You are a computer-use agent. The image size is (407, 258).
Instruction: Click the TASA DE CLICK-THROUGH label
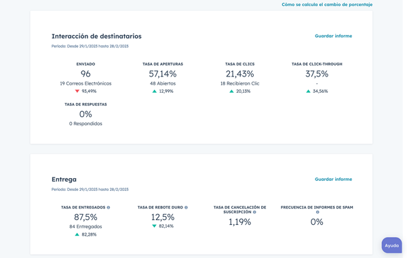tap(317, 64)
